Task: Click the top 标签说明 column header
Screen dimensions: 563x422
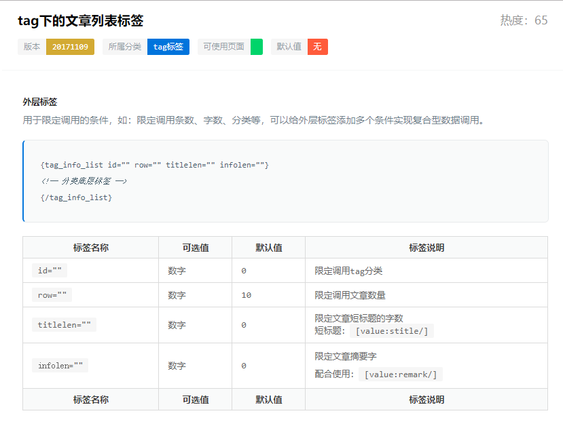Action: [426, 248]
